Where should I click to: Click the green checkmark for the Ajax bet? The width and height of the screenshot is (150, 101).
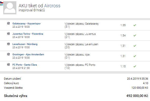click(135, 56)
